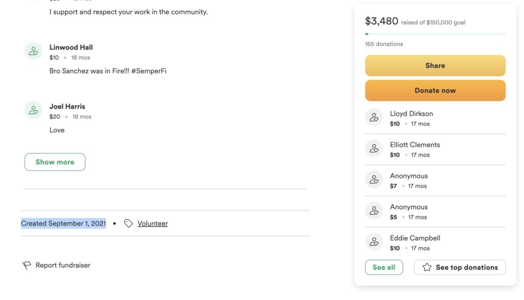The image size is (524, 300).
Task: Open the See top donations list
Action: (x=460, y=267)
